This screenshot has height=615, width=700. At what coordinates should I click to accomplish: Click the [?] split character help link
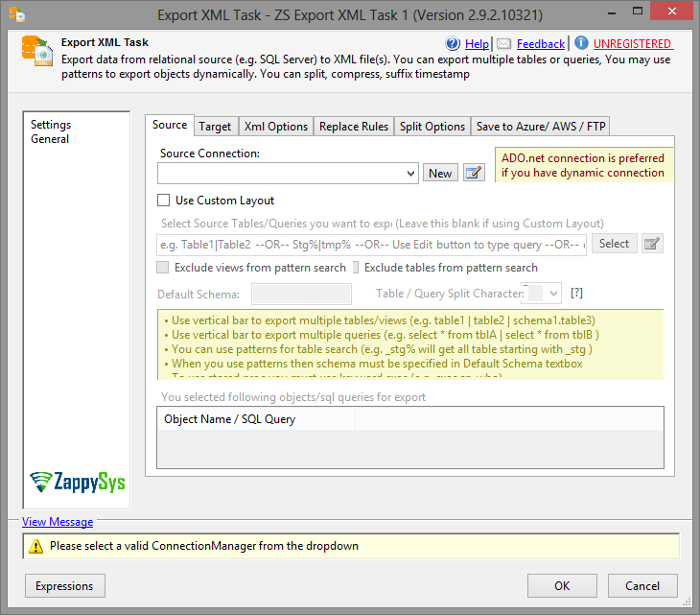coord(576,293)
